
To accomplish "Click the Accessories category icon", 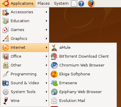I will click(x=6, y=12).
